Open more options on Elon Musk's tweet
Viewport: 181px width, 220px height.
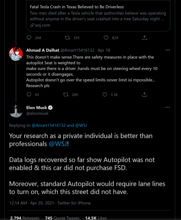click(x=167, y=107)
